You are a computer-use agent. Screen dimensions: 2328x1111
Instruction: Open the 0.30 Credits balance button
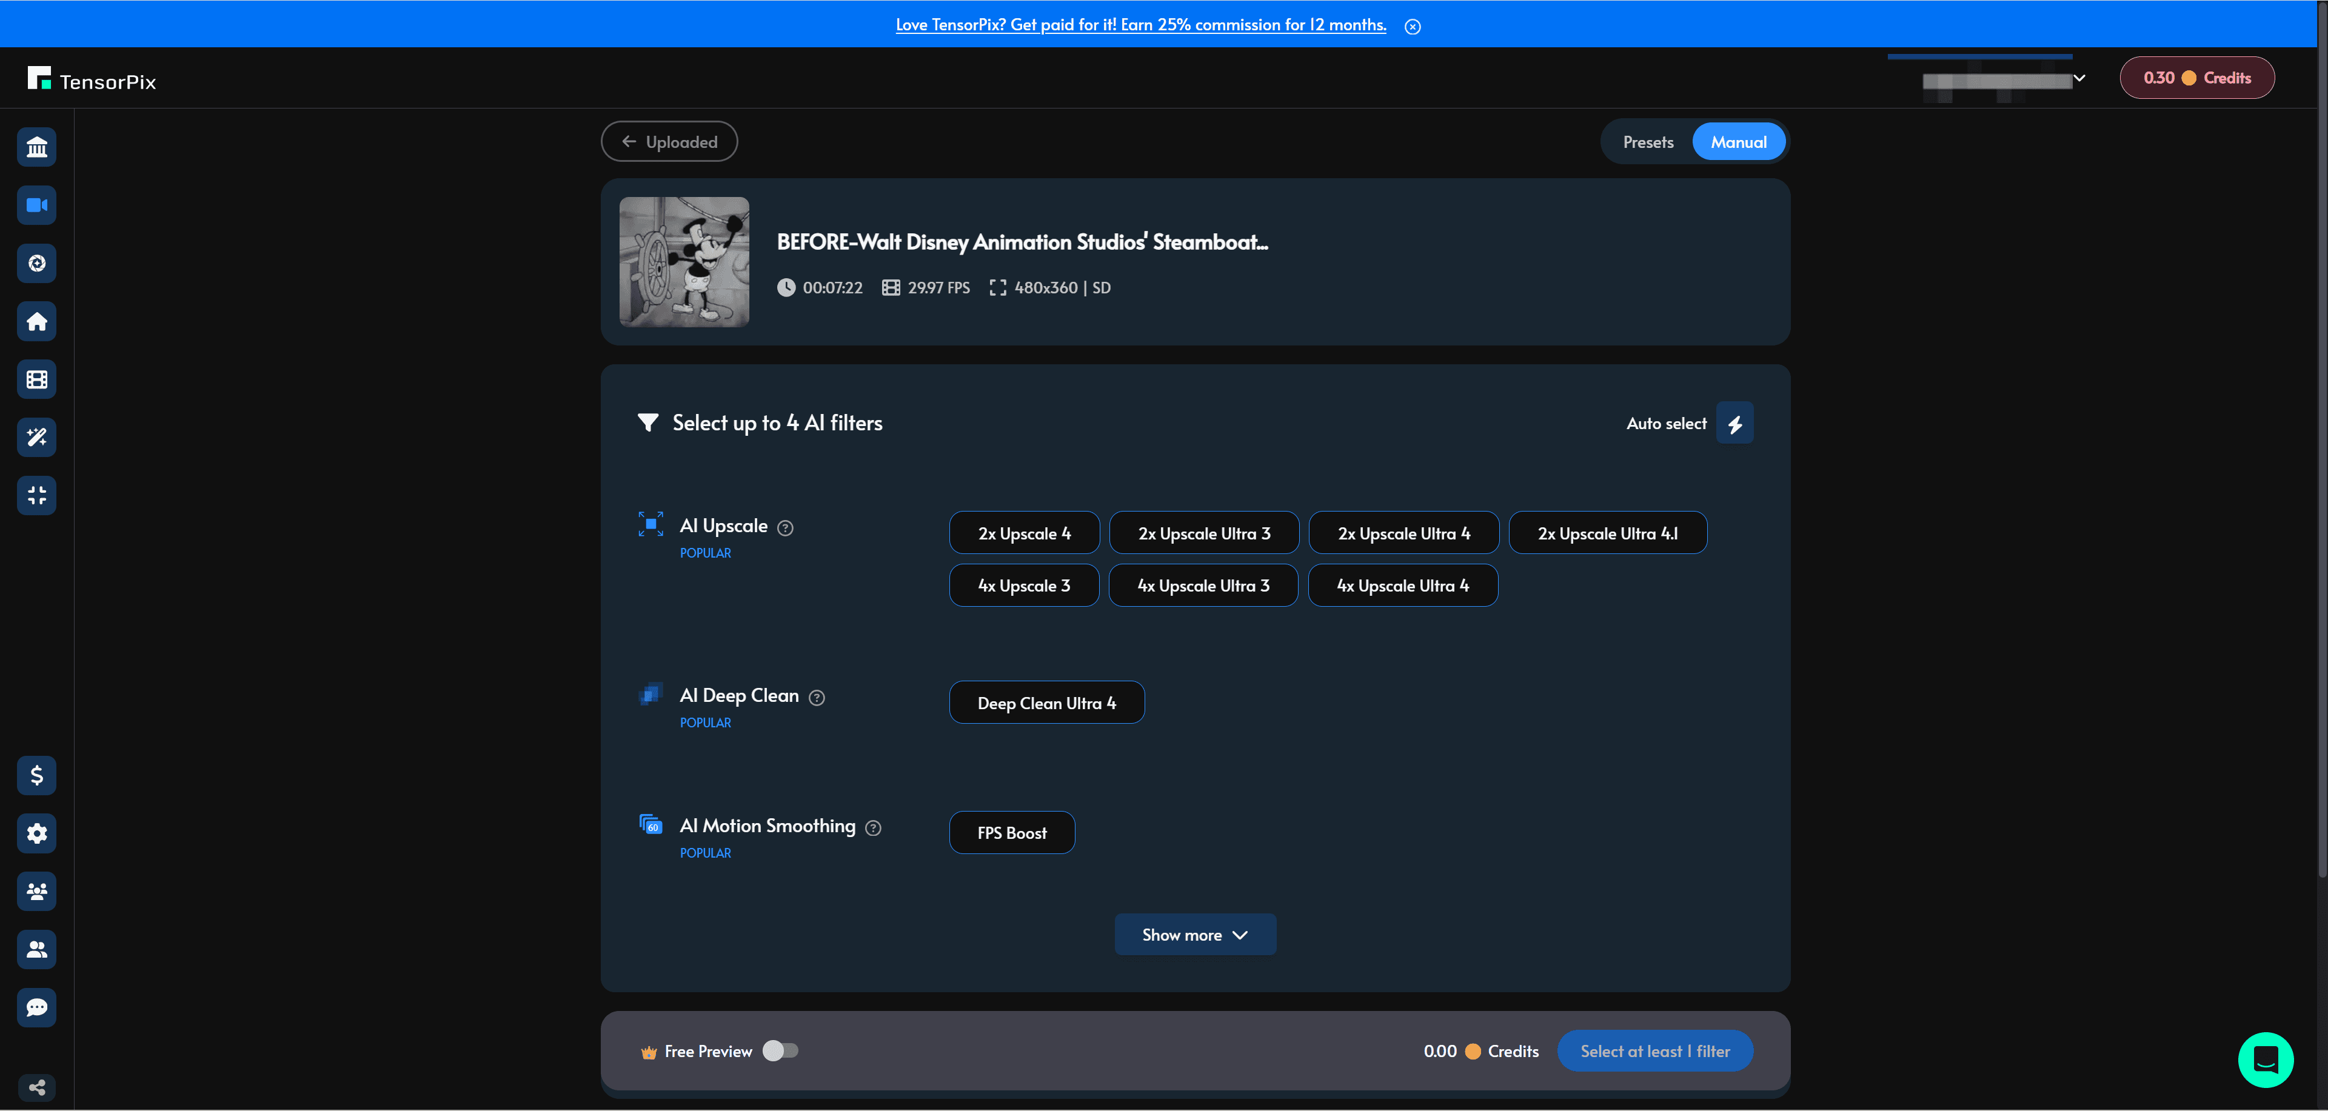[2197, 78]
